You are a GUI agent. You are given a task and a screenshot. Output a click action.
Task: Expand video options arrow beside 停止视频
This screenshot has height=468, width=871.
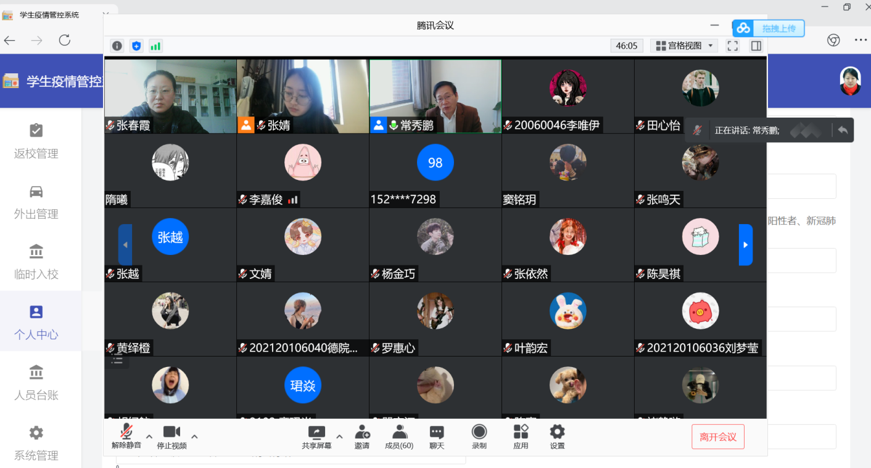pyautogui.click(x=194, y=437)
